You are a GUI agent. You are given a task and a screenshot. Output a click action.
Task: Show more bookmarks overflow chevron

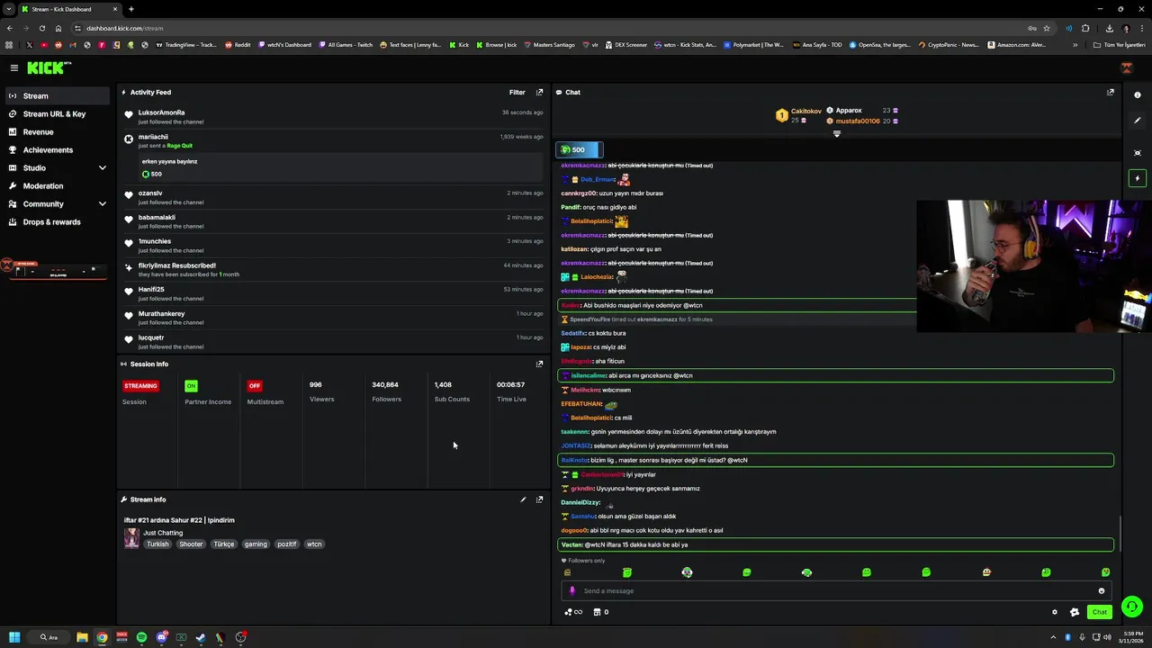pyautogui.click(x=1075, y=45)
